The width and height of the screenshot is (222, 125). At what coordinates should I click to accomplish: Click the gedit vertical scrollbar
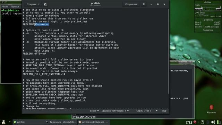[168, 51]
